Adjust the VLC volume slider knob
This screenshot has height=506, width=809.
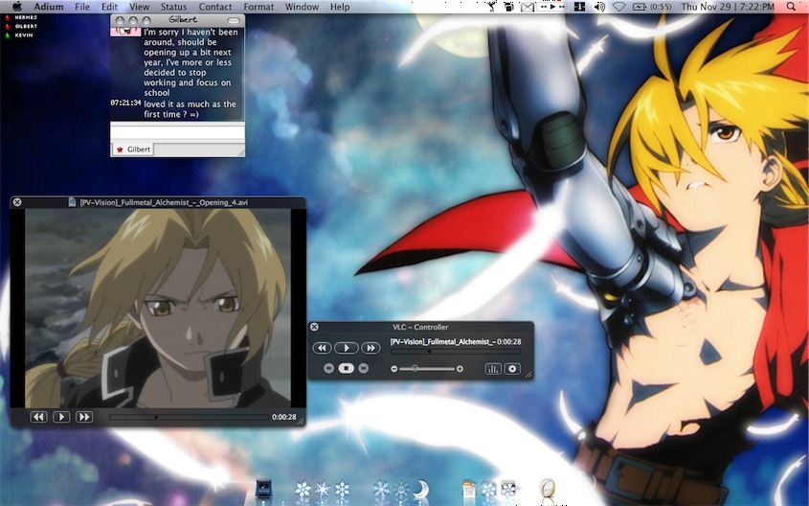pyautogui.click(x=415, y=369)
